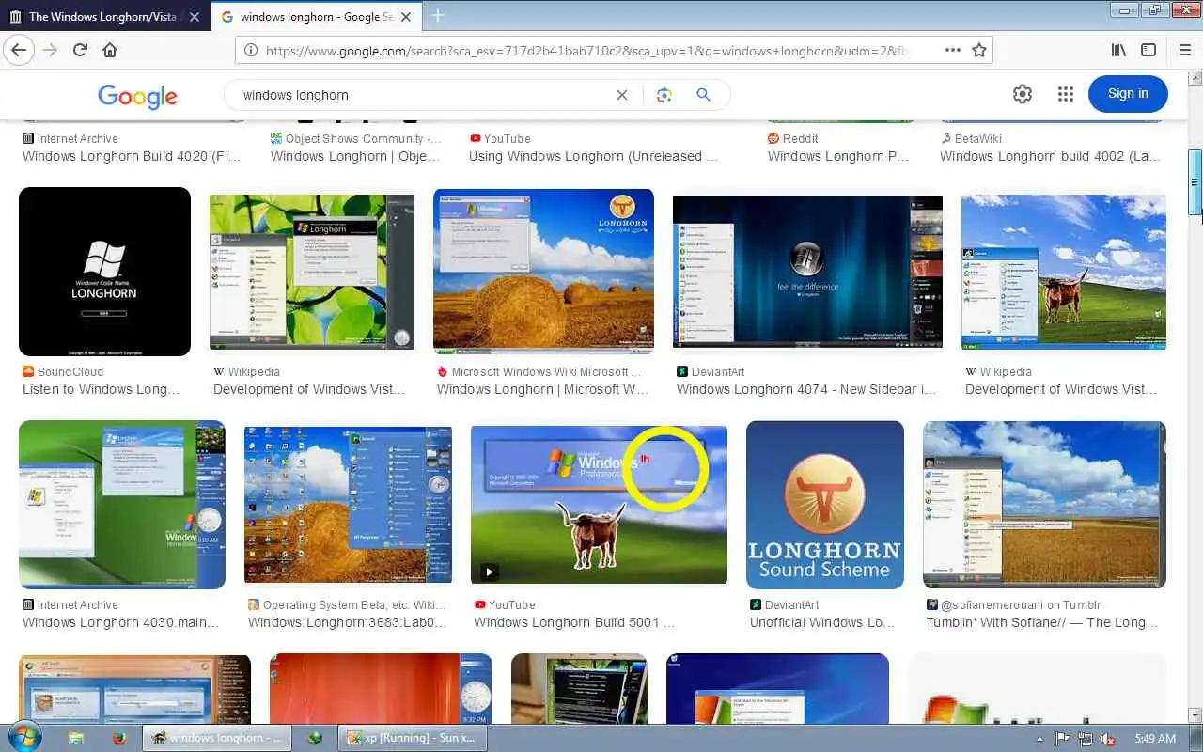The width and height of the screenshot is (1203, 752).
Task: Toggle the sidebar view icon
Action: [x=1148, y=51]
